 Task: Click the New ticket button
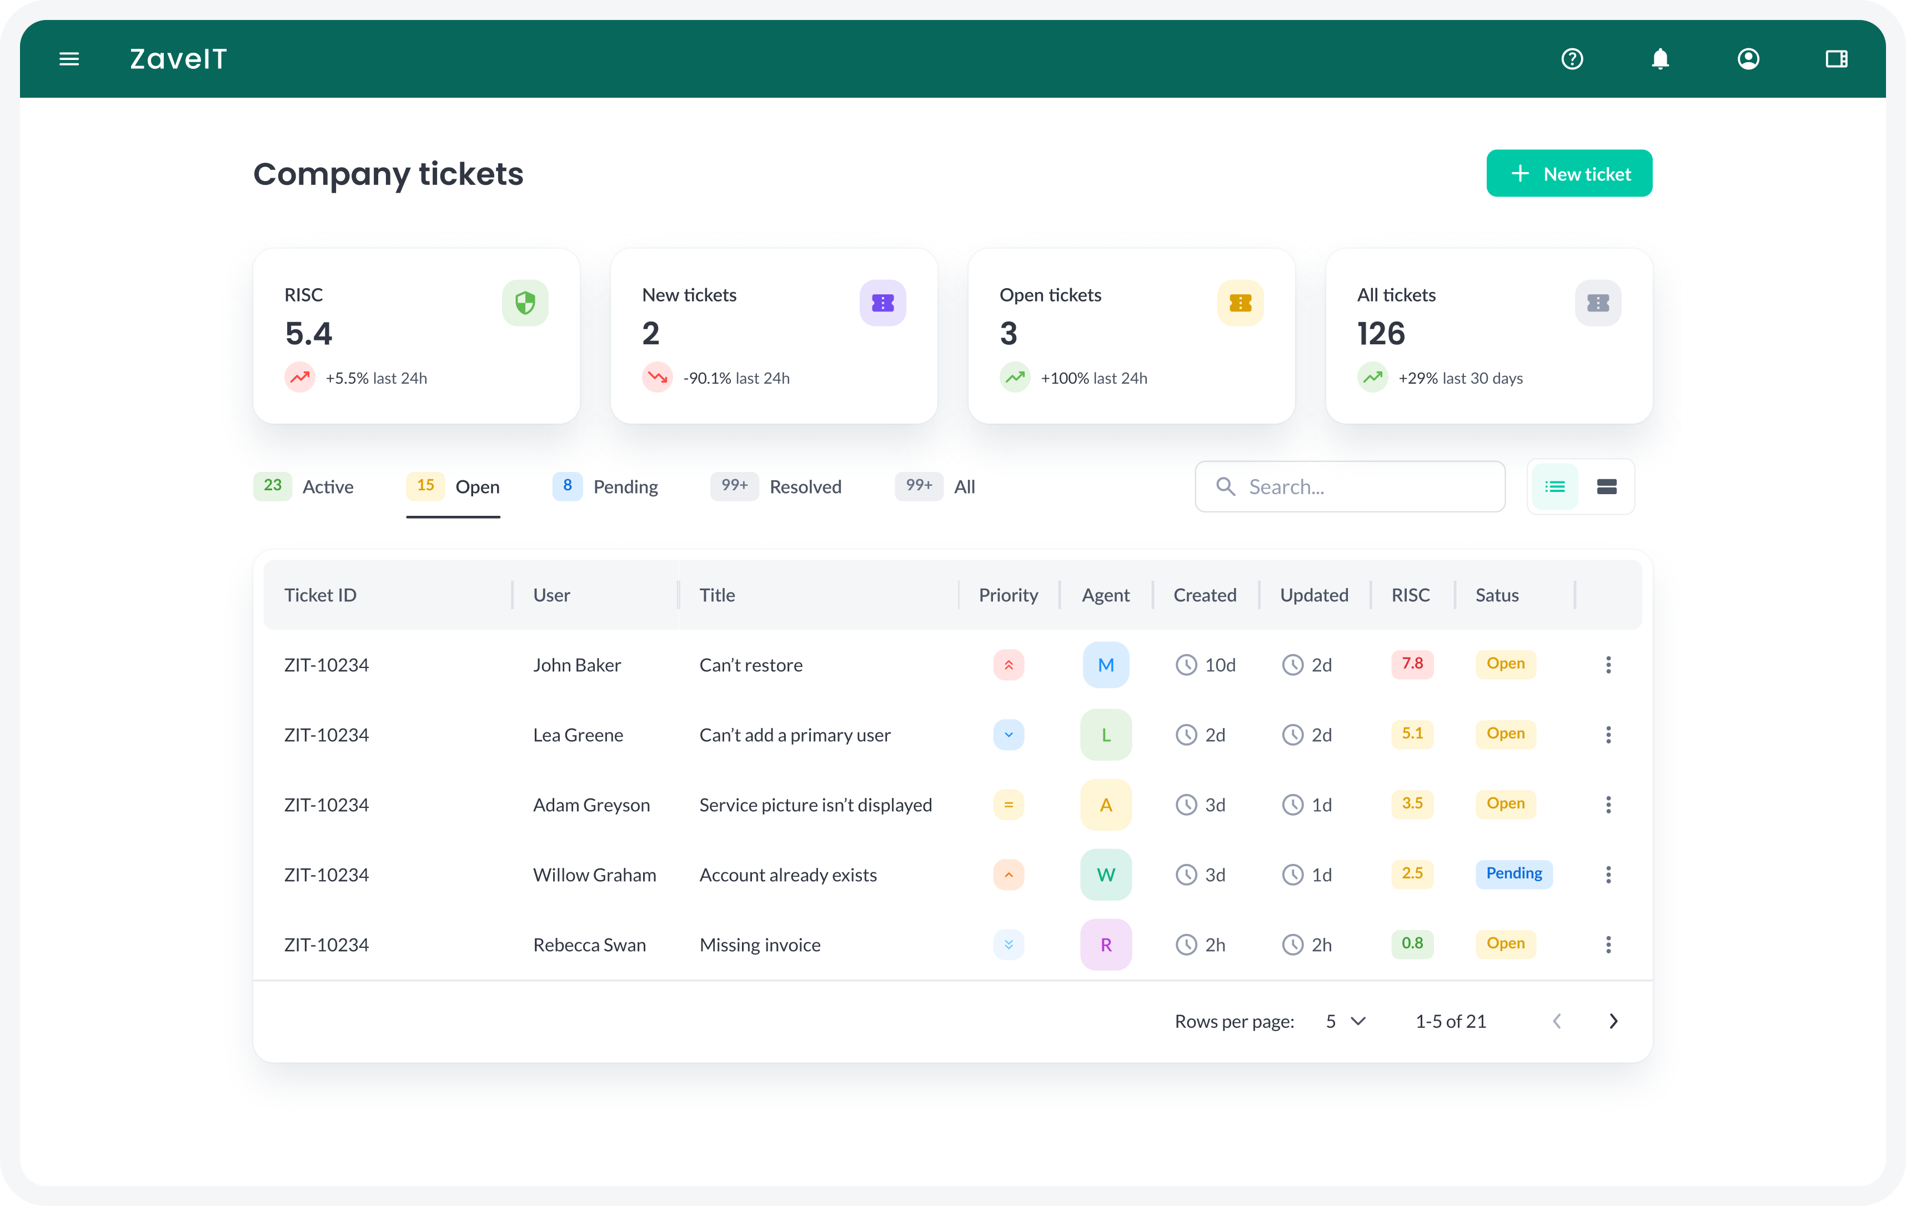click(1569, 173)
